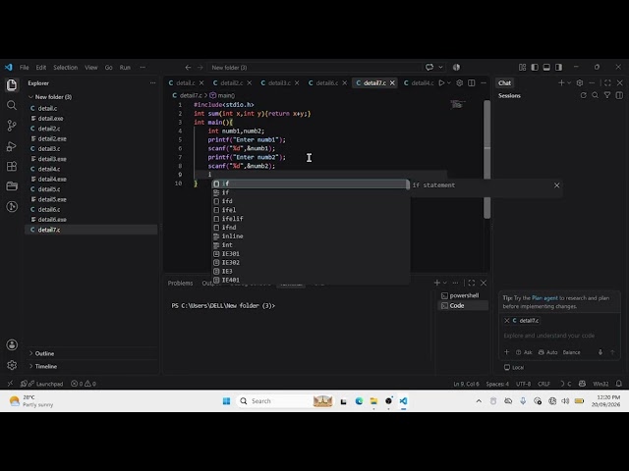Open File Explorer from the taskbar
The height and width of the screenshot is (471, 629).
coord(373,401)
